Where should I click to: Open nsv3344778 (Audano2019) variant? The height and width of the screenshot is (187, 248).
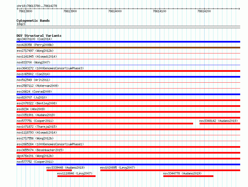coord(182,173)
